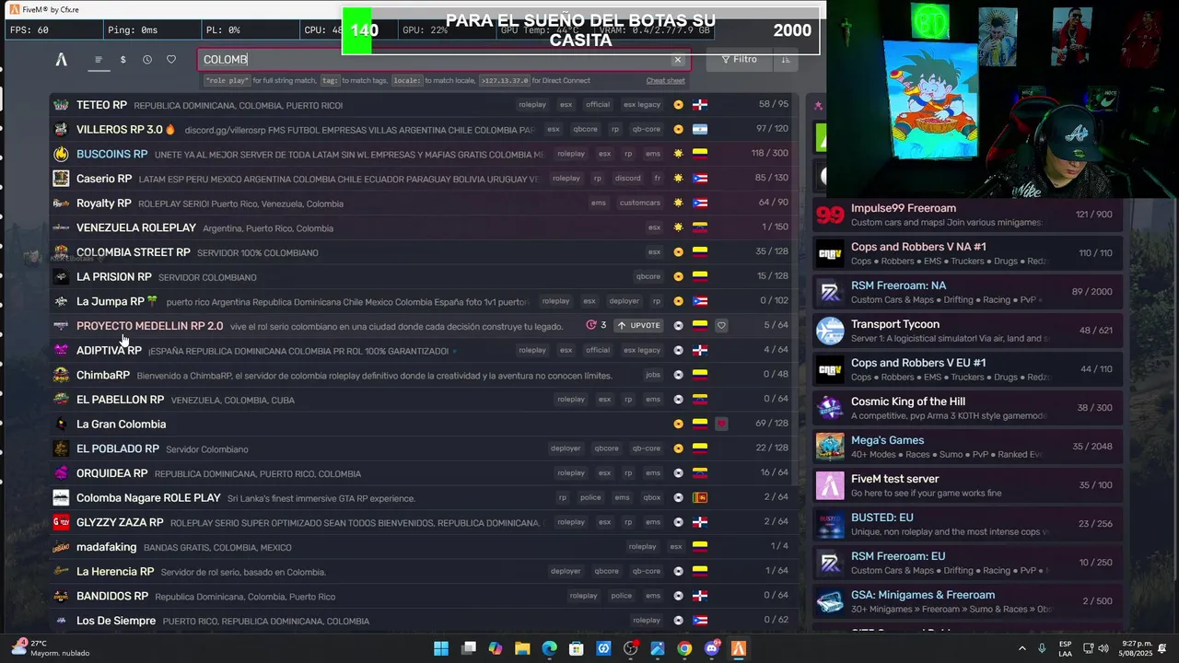The height and width of the screenshot is (663, 1179).
Task: Open the Filtro filter dropdown
Action: [x=739, y=60]
